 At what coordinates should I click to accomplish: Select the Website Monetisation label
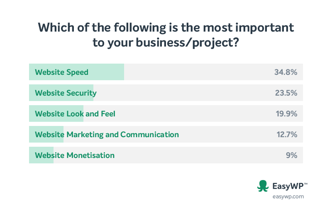[x=75, y=155]
